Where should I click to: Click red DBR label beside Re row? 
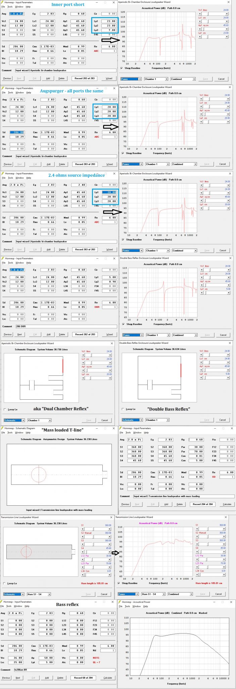97,307
